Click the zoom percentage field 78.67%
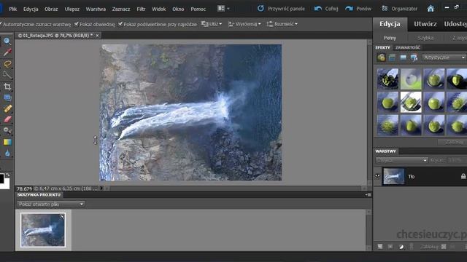 [x=24, y=188]
